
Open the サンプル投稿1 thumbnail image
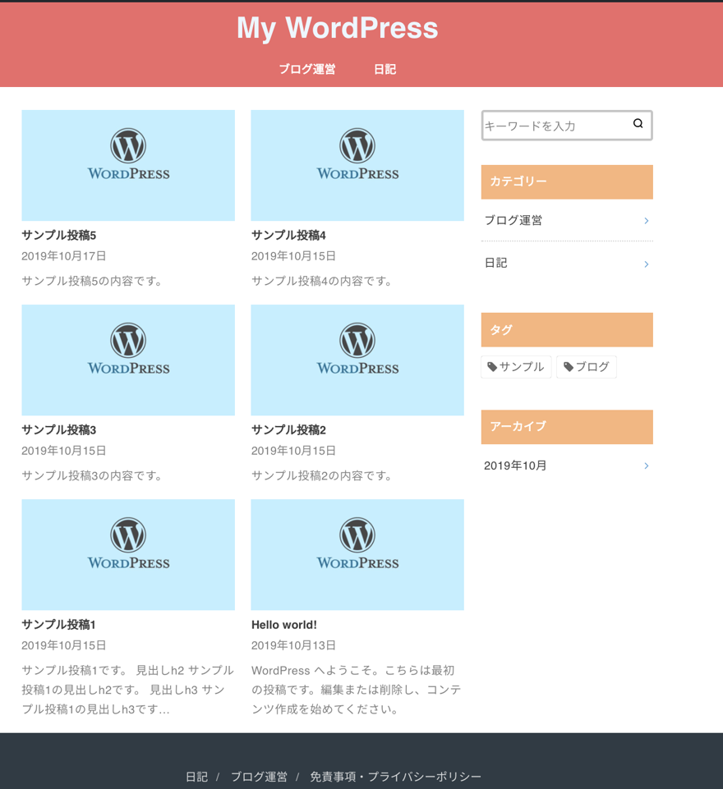click(128, 554)
